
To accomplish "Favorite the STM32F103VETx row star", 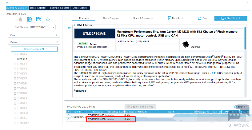I will pos(69,120).
